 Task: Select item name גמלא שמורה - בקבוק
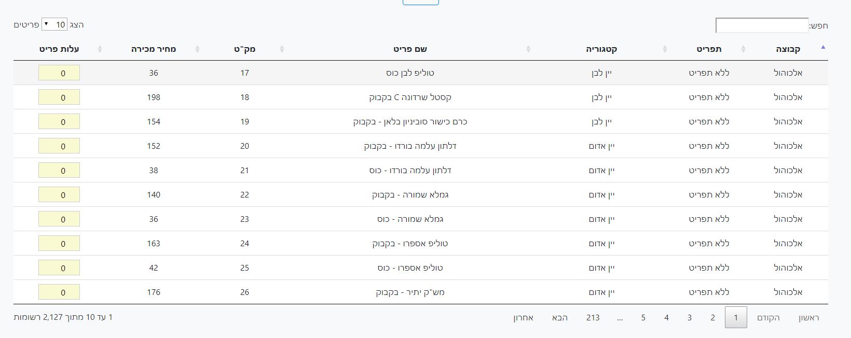click(410, 195)
